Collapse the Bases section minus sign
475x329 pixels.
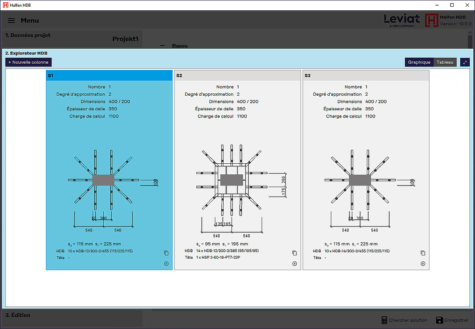pyautogui.click(x=162, y=46)
